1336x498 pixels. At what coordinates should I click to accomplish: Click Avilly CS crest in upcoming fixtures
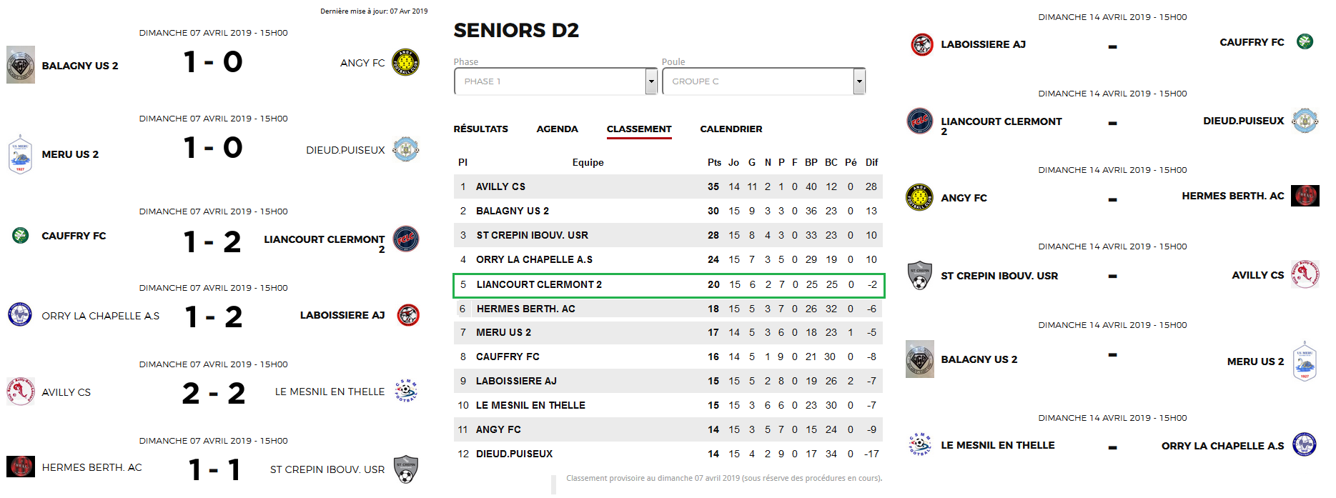[1305, 274]
